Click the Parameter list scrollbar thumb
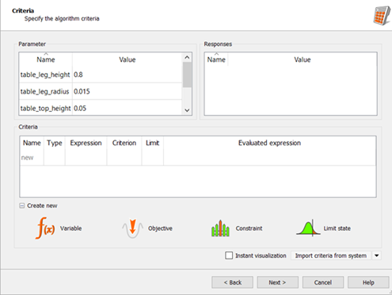392x295 pixels. tap(187, 75)
